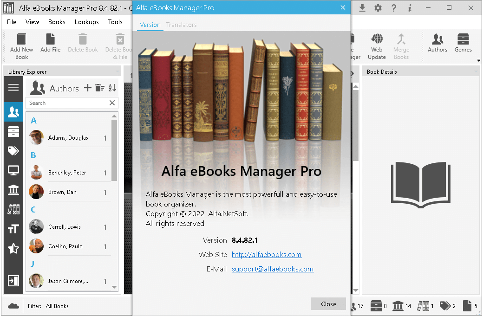This screenshot has height=316, width=483.
Task: Click the authors list scroll down arrow
Action: 114,287
